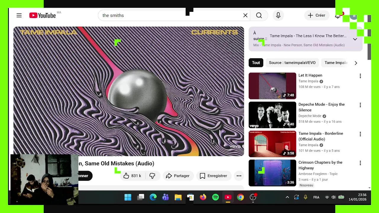Open Let It Happen video thumbnail

click(x=272, y=86)
